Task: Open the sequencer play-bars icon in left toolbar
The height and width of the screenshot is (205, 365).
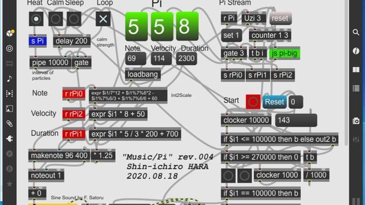Action: pos(10,93)
